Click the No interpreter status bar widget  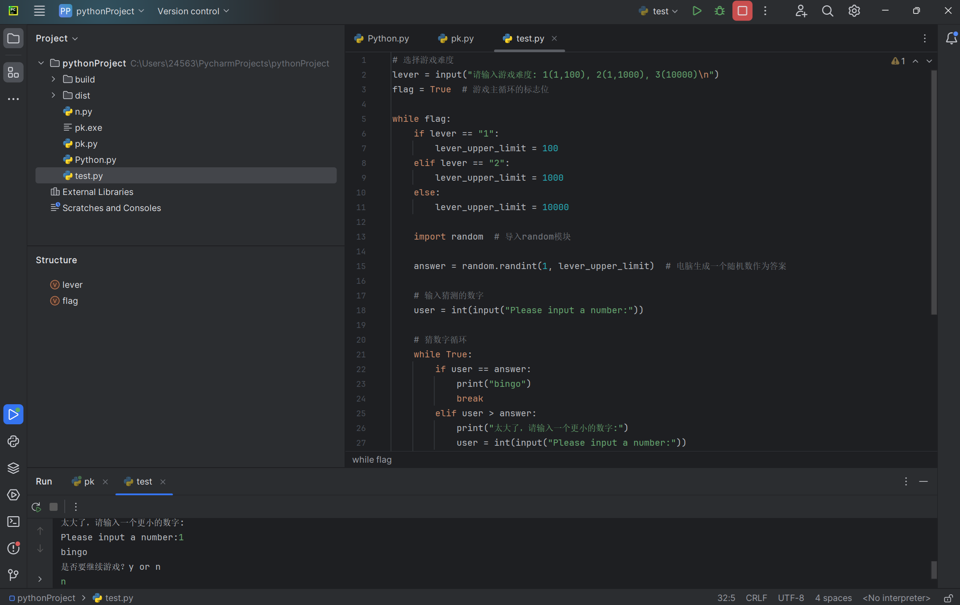[896, 598]
